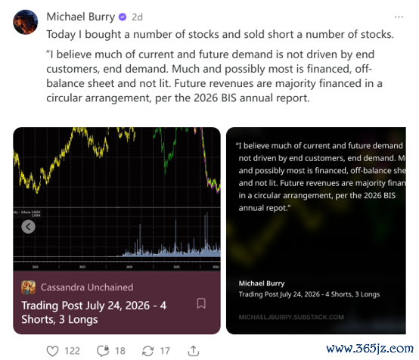Click the verified purple badge
This screenshot has width=419, height=360.
tap(123, 17)
